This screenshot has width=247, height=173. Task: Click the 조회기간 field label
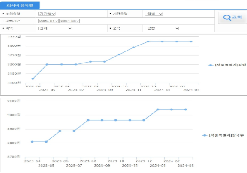click(13, 21)
